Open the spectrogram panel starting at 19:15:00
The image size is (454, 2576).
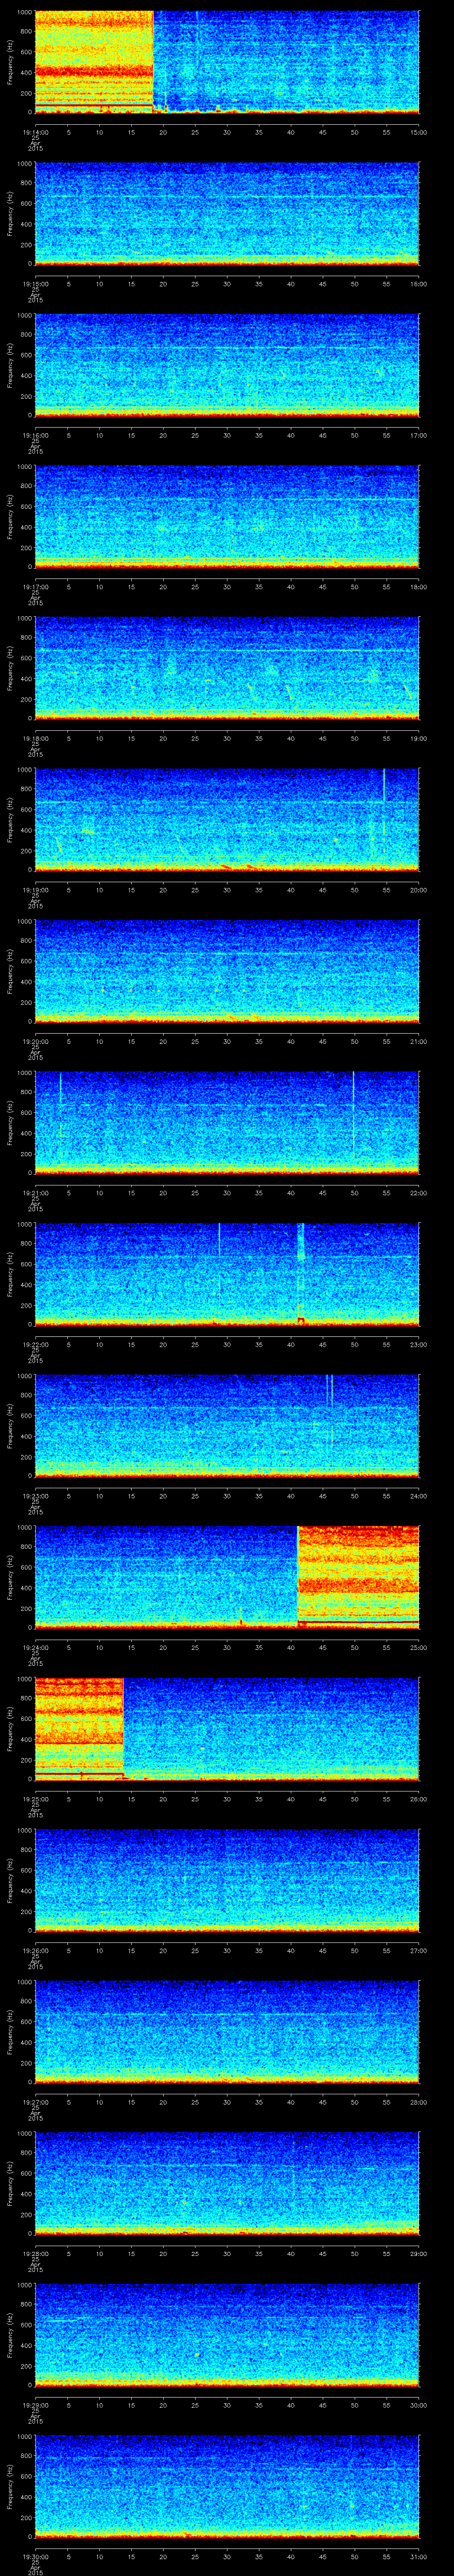(227, 214)
